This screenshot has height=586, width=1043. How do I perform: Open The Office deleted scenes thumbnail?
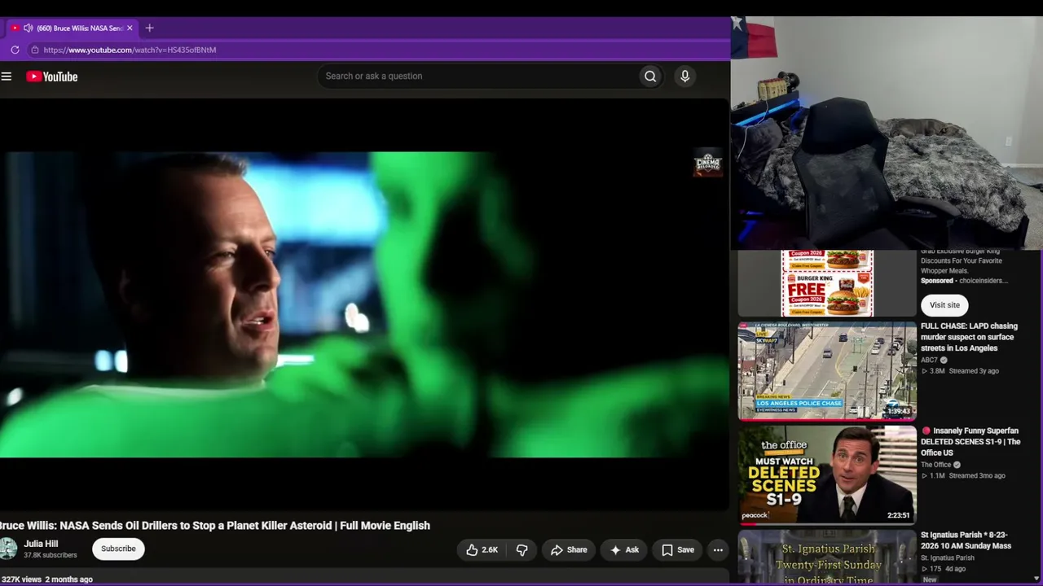tap(827, 475)
